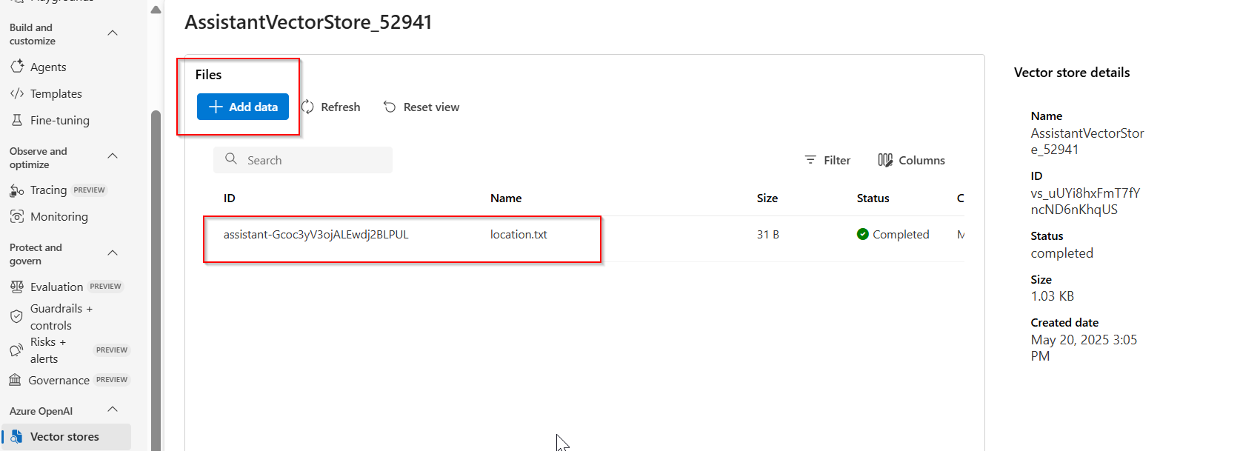The image size is (1260, 451).
Task: Sort by the Name column header
Action: (x=506, y=198)
